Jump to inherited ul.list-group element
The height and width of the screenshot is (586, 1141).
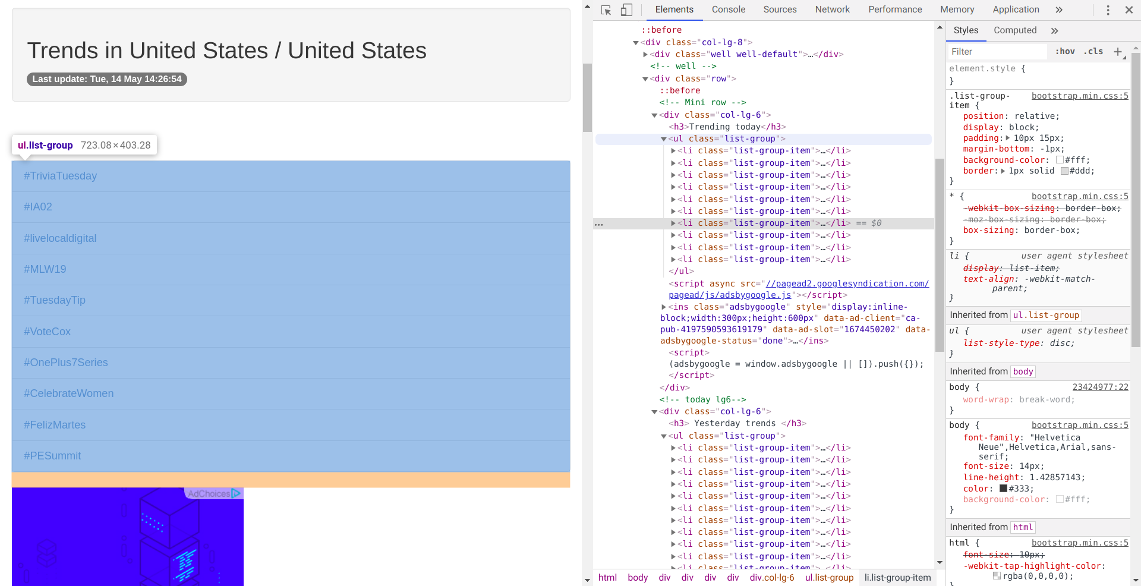(1046, 316)
